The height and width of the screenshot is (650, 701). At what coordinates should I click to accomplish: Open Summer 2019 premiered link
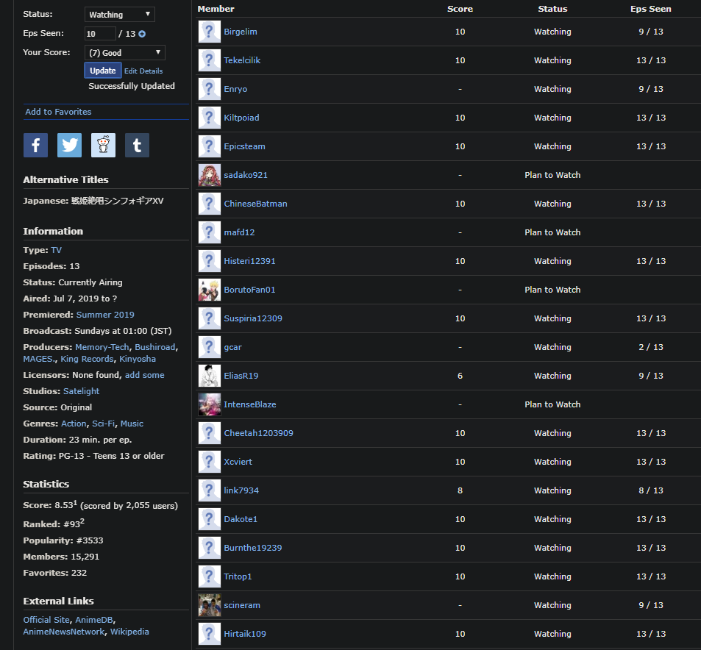coord(105,315)
